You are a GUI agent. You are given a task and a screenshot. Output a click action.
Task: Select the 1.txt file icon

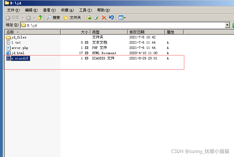(x=8, y=42)
